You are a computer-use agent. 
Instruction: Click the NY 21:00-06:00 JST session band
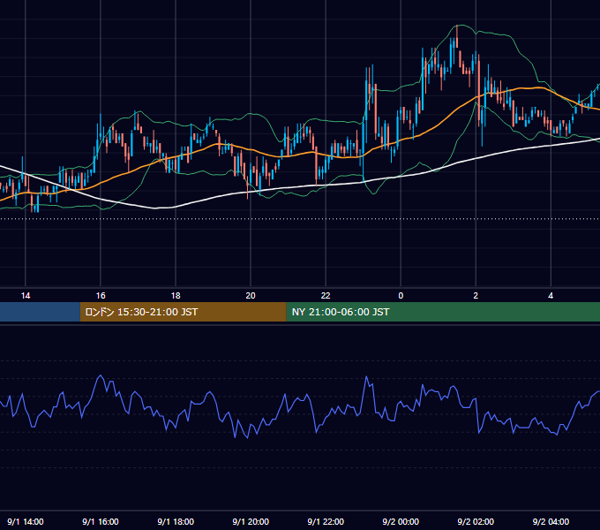click(x=443, y=312)
